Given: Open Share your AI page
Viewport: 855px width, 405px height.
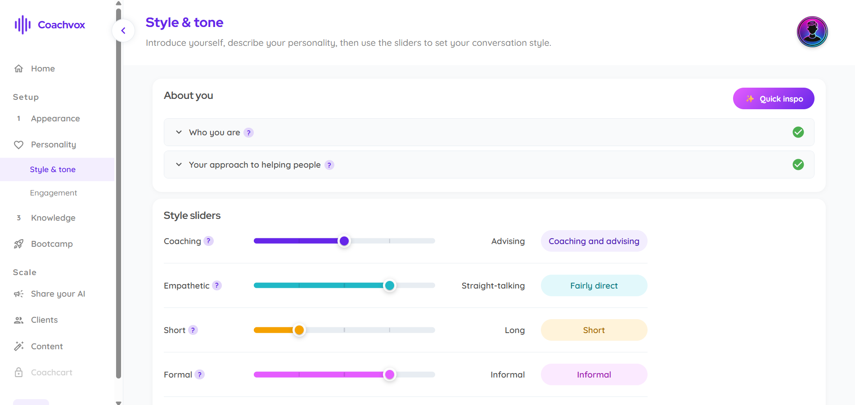Looking at the screenshot, I should pos(58,294).
